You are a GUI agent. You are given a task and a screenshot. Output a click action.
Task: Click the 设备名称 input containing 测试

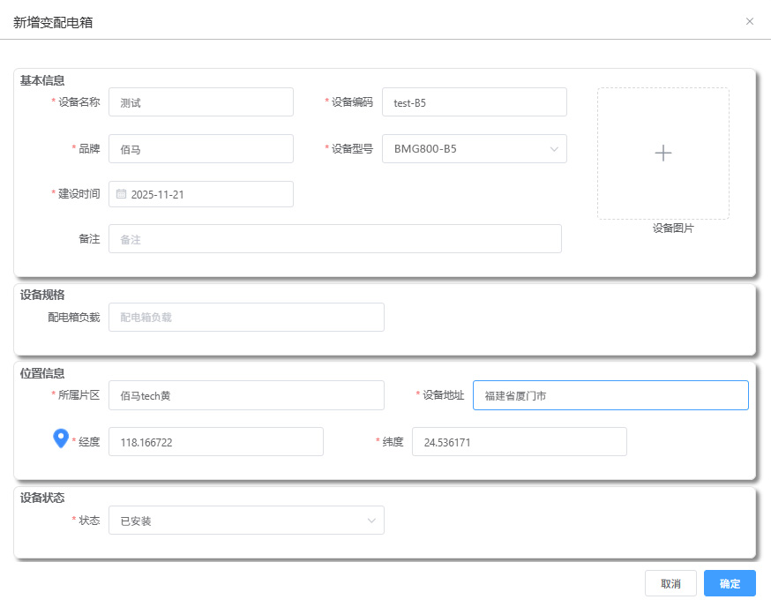[x=201, y=101]
